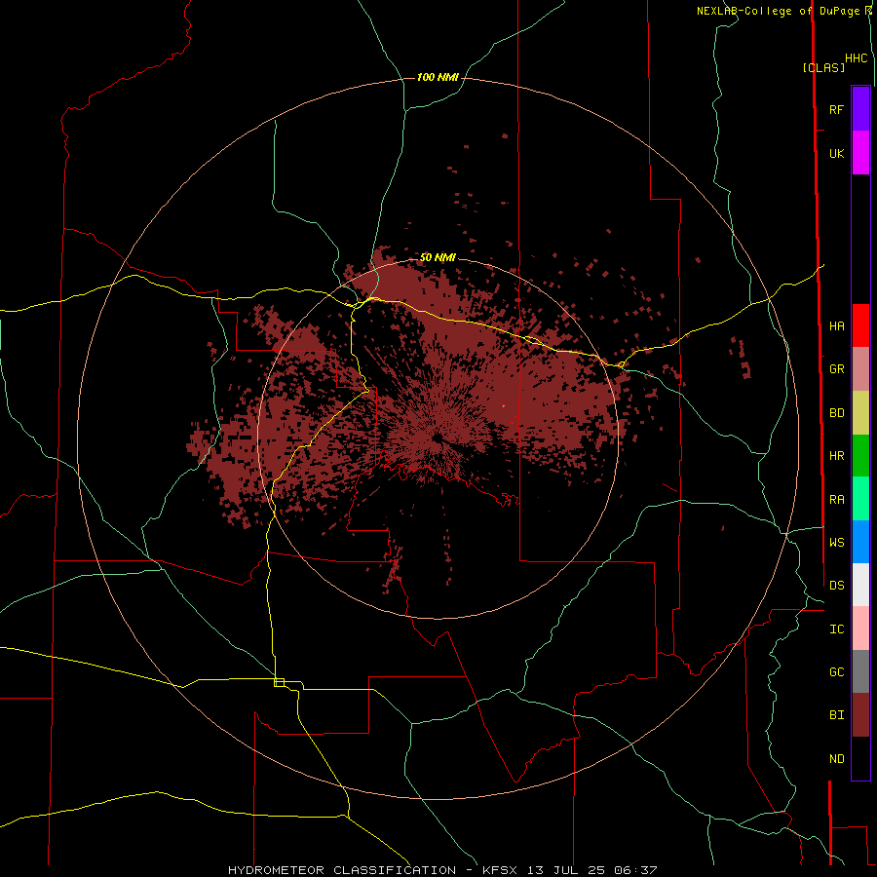877x877 pixels.
Task: Click the GR pinkish legend swatch
Action: pos(860,369)
